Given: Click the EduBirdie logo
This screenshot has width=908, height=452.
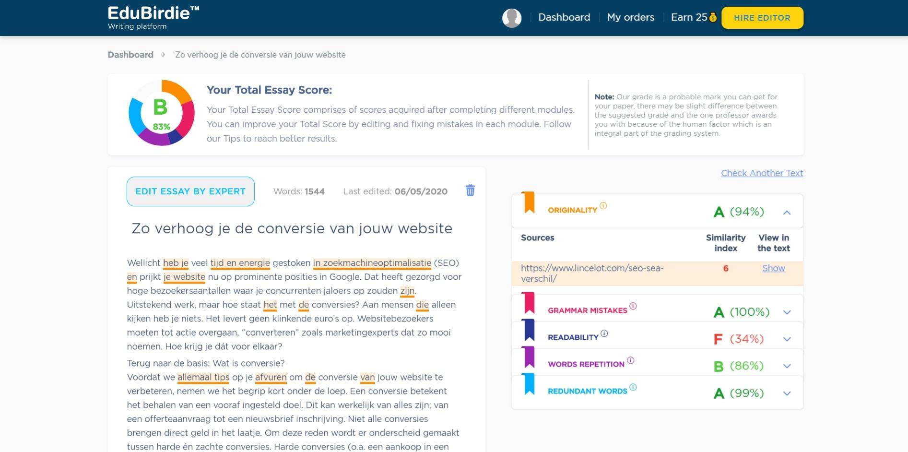Looking at the screenshot, I should 153,18.
